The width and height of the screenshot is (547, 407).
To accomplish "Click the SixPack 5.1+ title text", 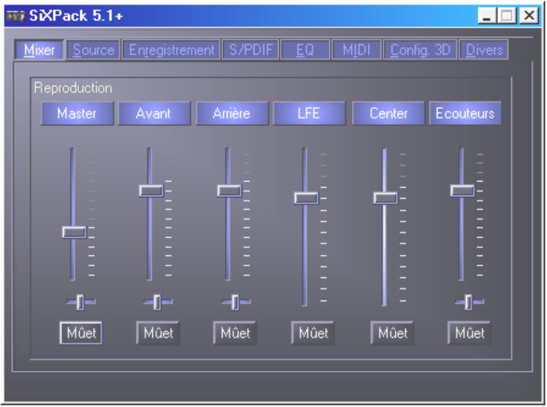I will click(x=76, y=16).
